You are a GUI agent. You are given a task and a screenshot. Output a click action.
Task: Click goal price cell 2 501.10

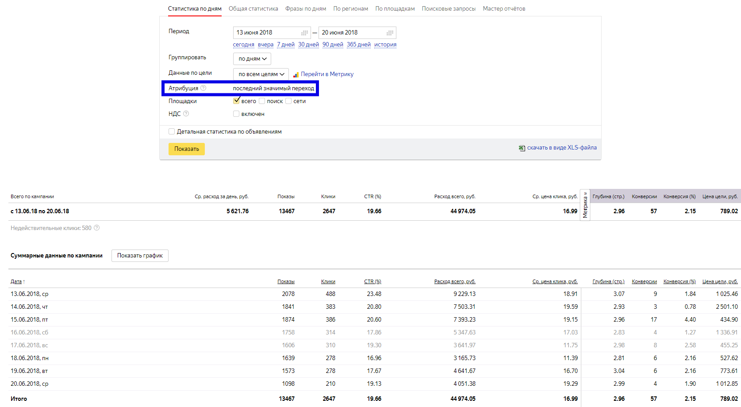(x=727, y=307)
